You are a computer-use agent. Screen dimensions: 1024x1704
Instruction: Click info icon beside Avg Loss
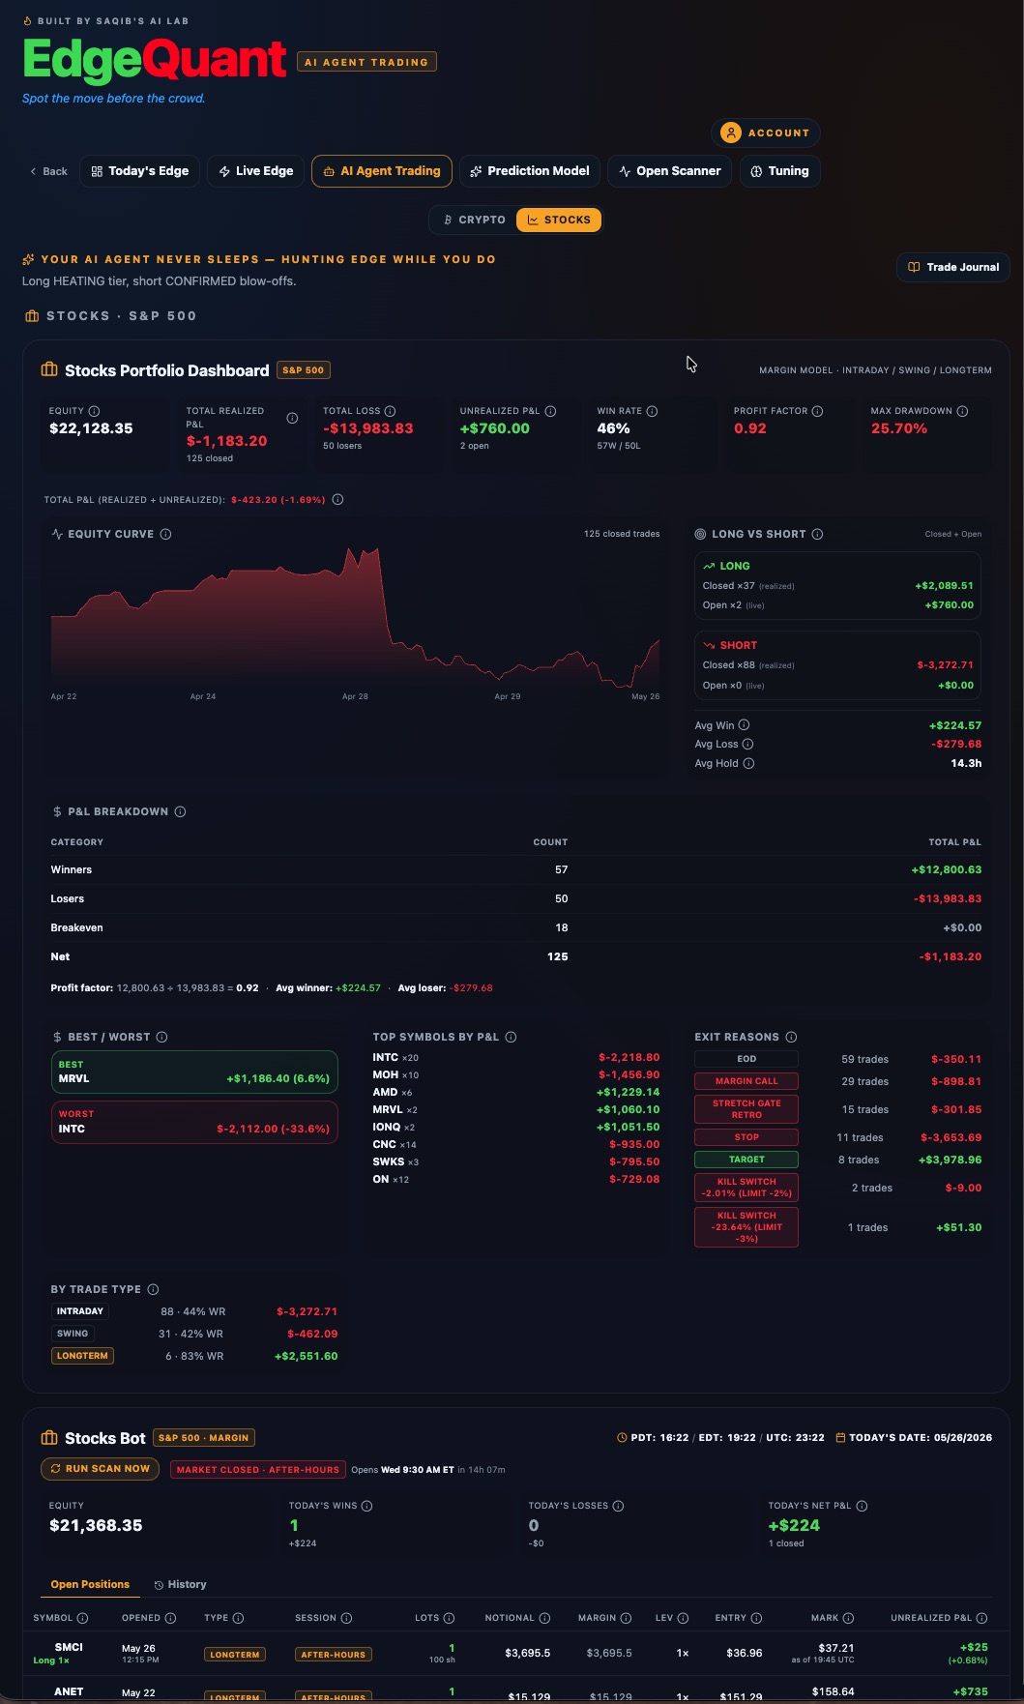click(x=747, y=744)
